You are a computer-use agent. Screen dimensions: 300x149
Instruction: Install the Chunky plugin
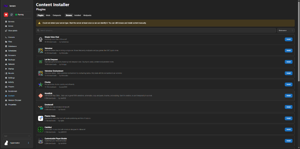pyautogui.click(x=289, y=84)
